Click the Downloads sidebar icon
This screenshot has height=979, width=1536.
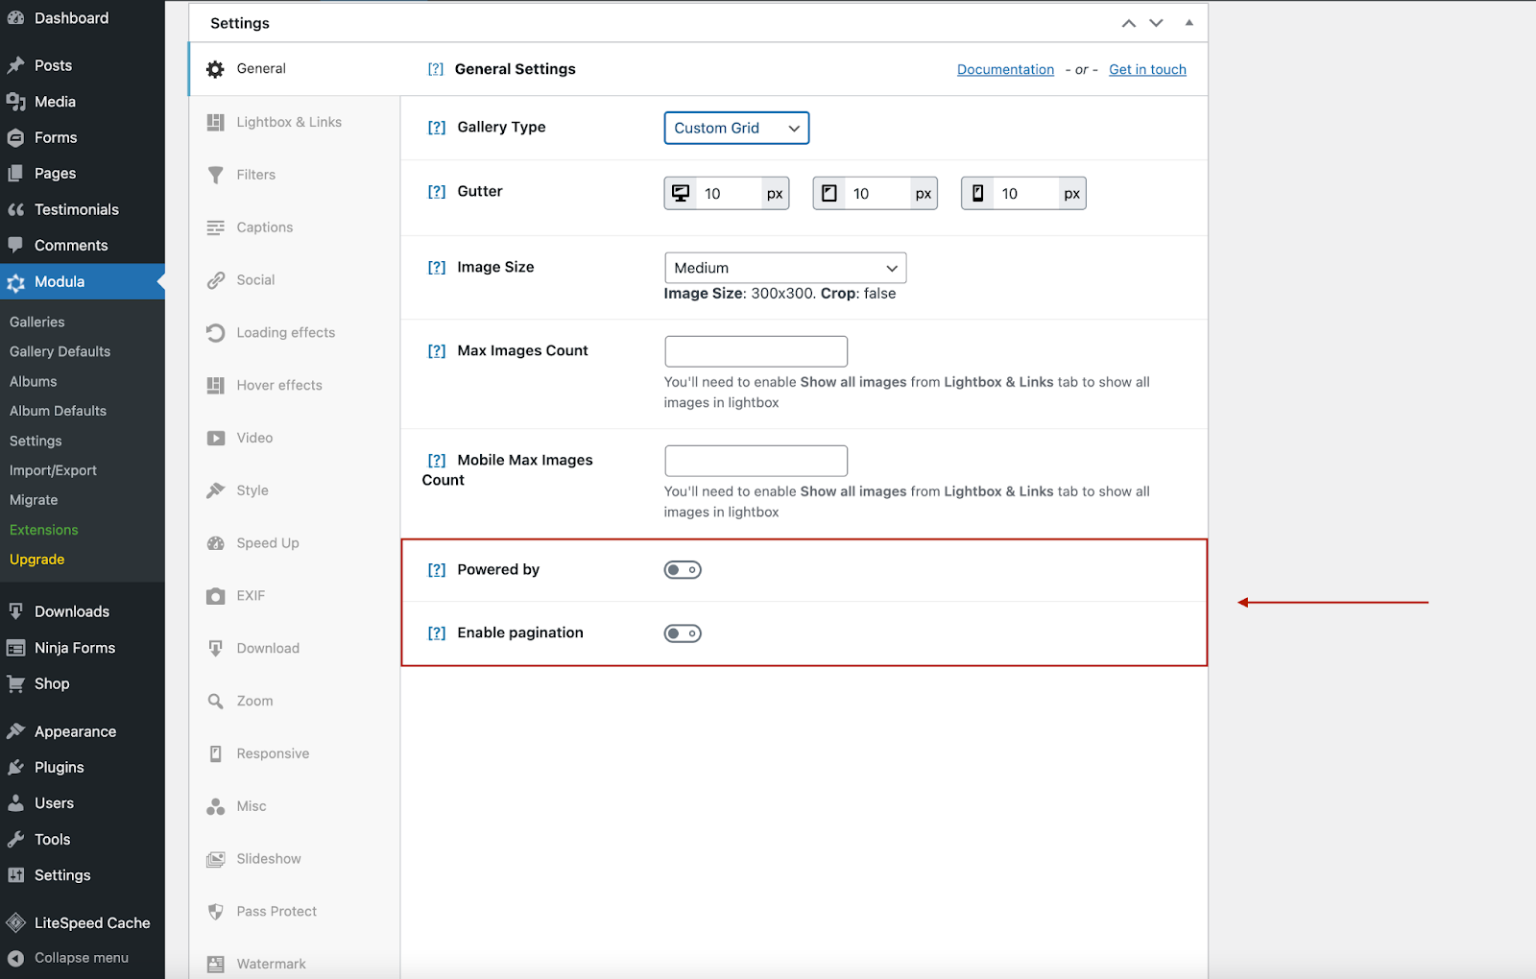(x=15, y=611)
